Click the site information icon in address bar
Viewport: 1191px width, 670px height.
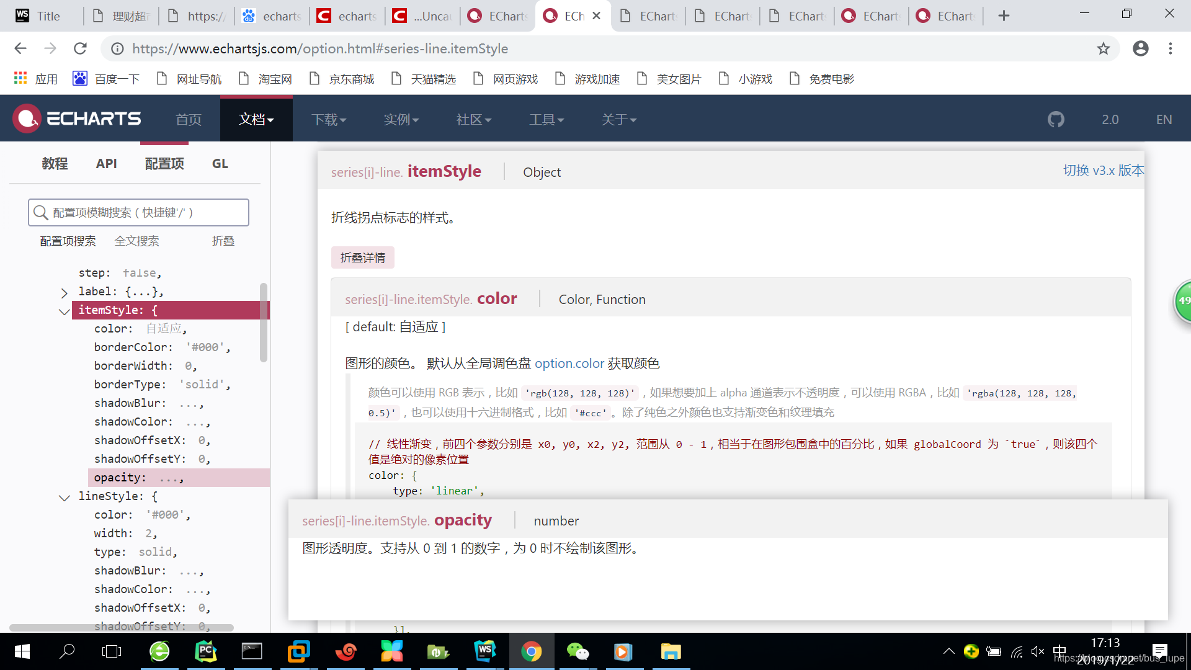pos(117,48)
